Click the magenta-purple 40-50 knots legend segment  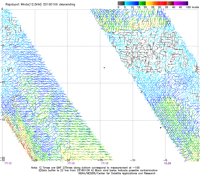tap(181, 3)
